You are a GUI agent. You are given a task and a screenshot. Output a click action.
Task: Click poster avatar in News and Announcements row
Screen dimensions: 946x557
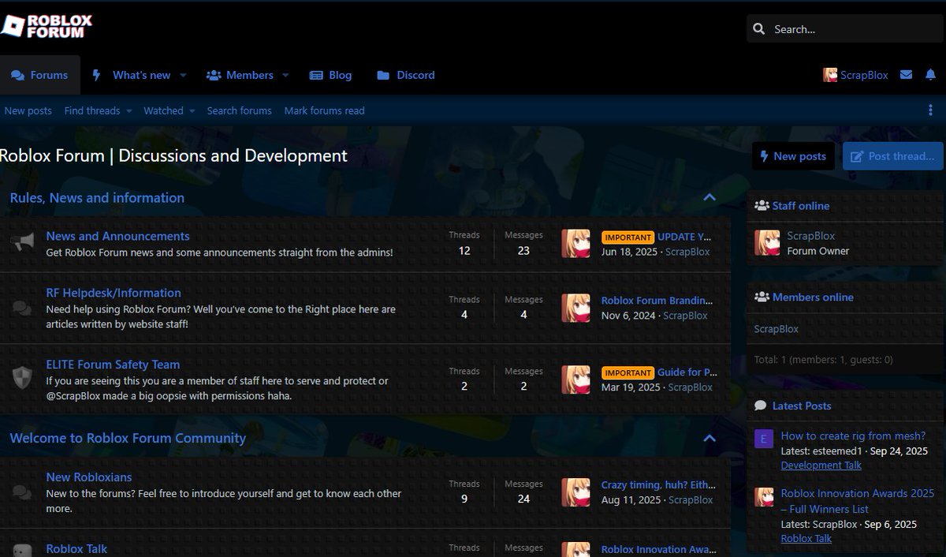pos(575,244)
